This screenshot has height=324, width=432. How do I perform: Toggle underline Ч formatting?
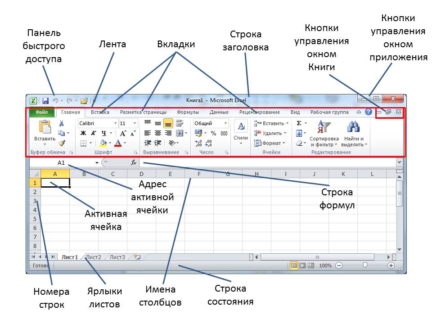103,133
